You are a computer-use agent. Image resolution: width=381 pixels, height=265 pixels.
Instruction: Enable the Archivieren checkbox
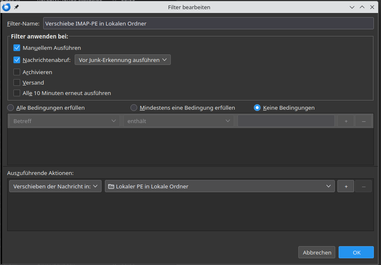pos(17,72)
